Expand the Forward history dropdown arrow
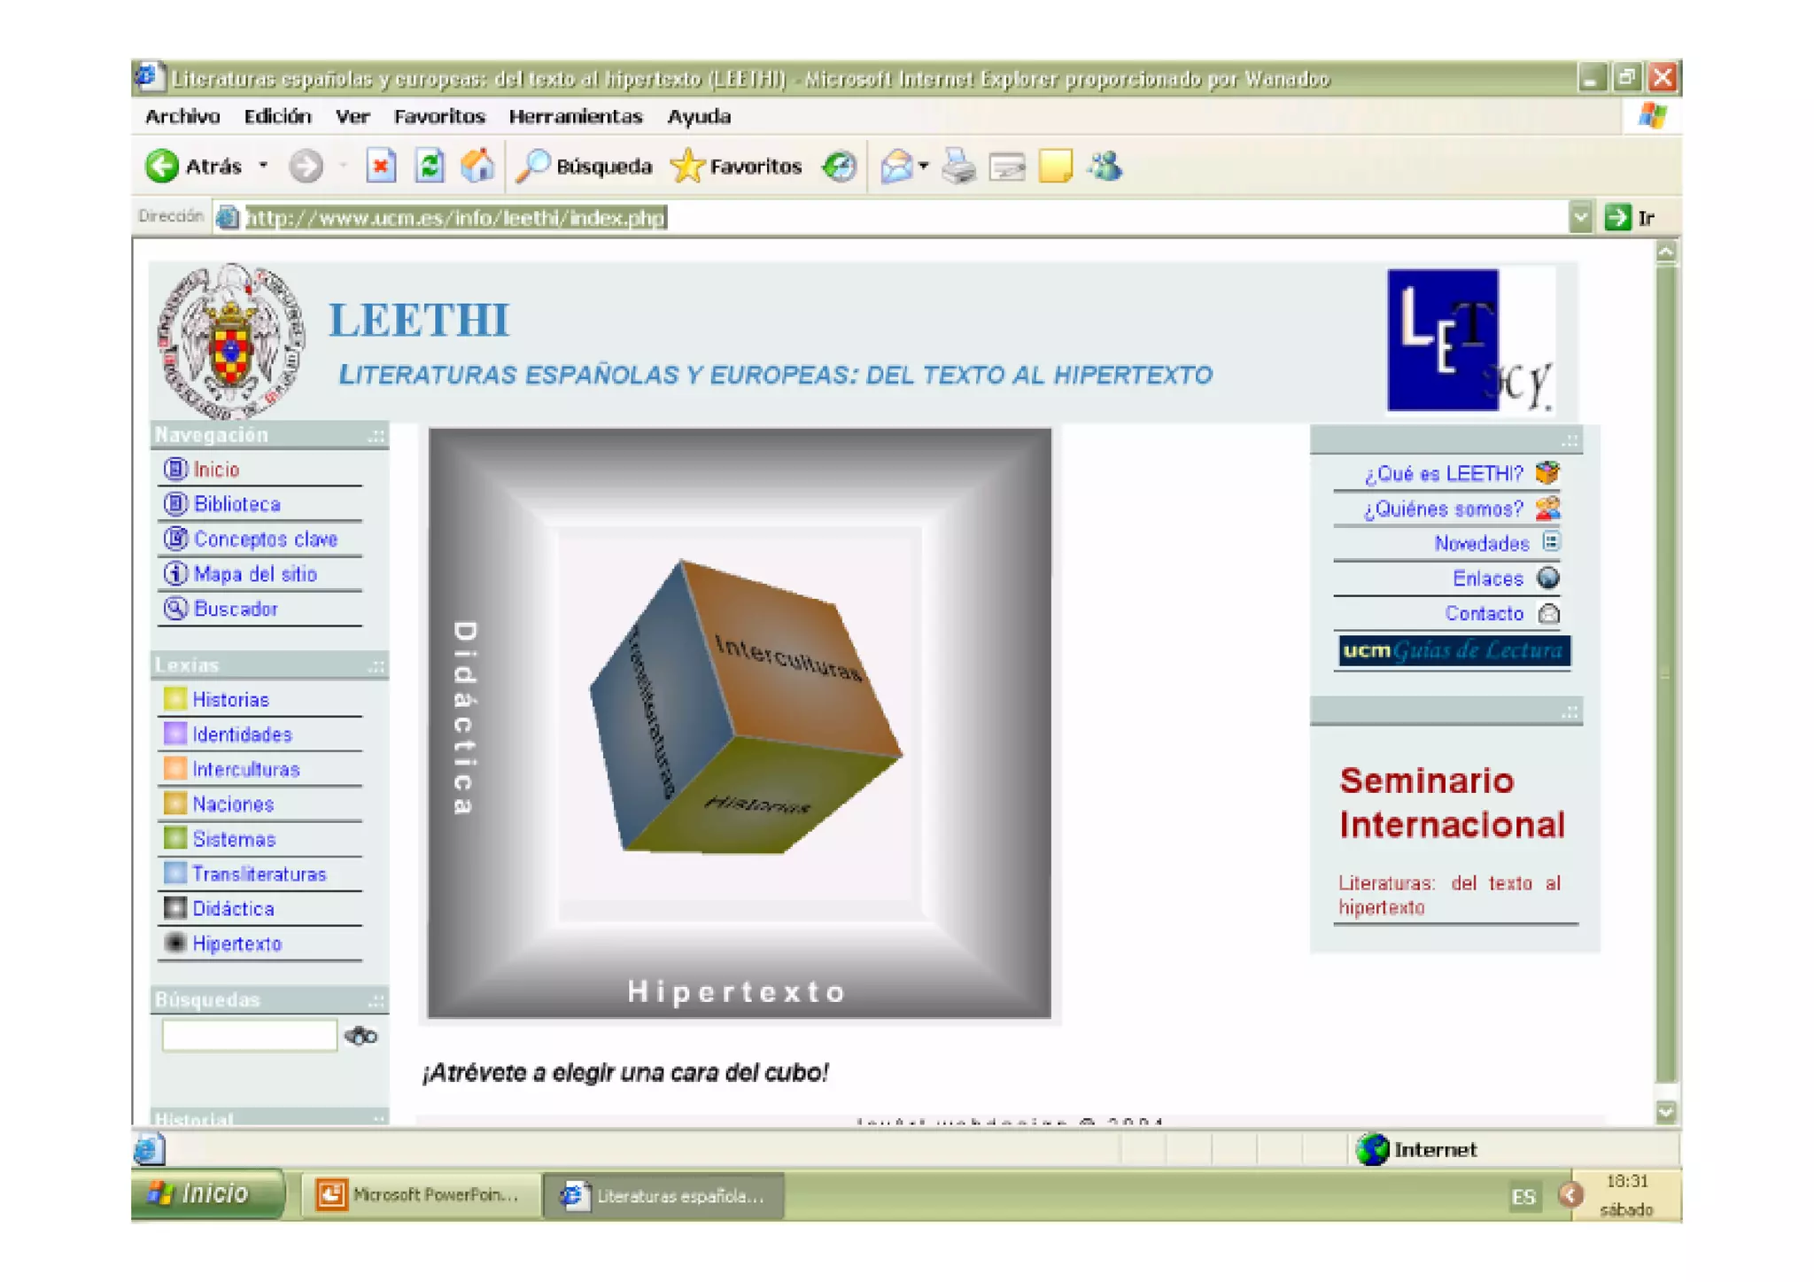1814x1282 pixels. point(342,166)
